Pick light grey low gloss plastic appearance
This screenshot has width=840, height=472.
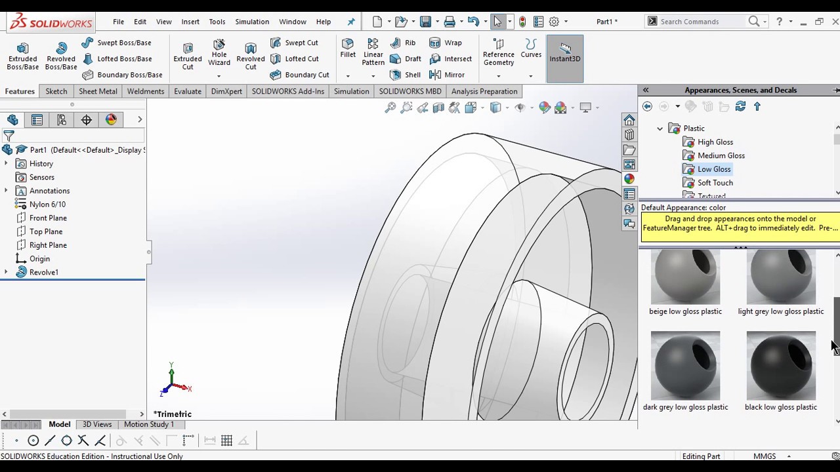tap(781, 282)
